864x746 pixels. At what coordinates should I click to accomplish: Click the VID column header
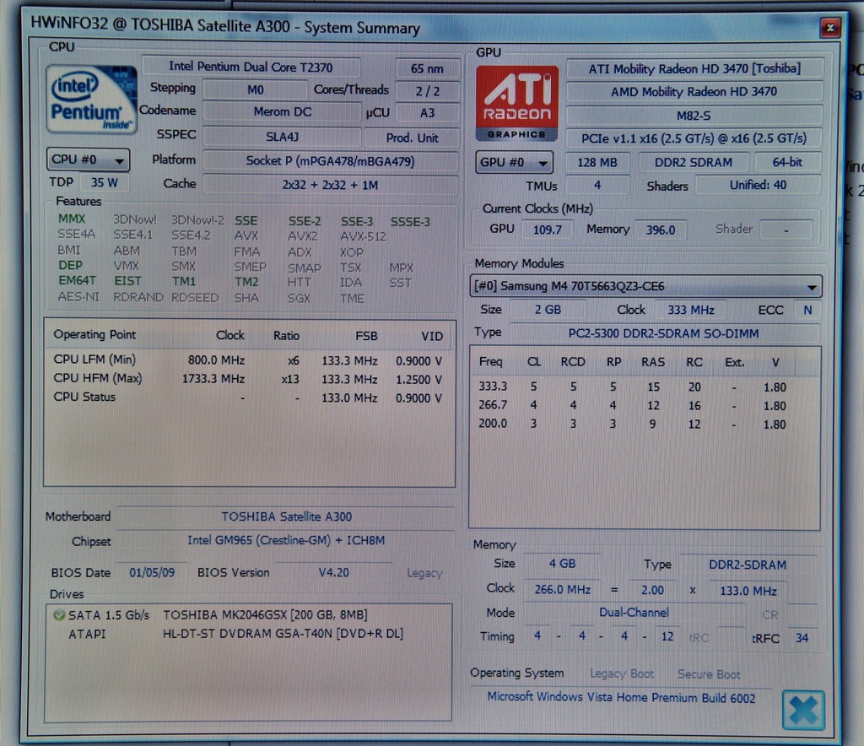pos(432,336)
